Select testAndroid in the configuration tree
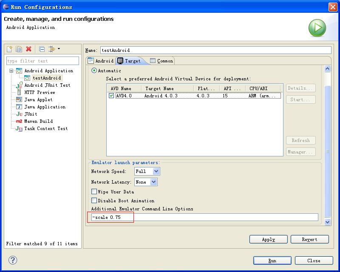Viewport: 340px width, 272px height. click(47, 78)
